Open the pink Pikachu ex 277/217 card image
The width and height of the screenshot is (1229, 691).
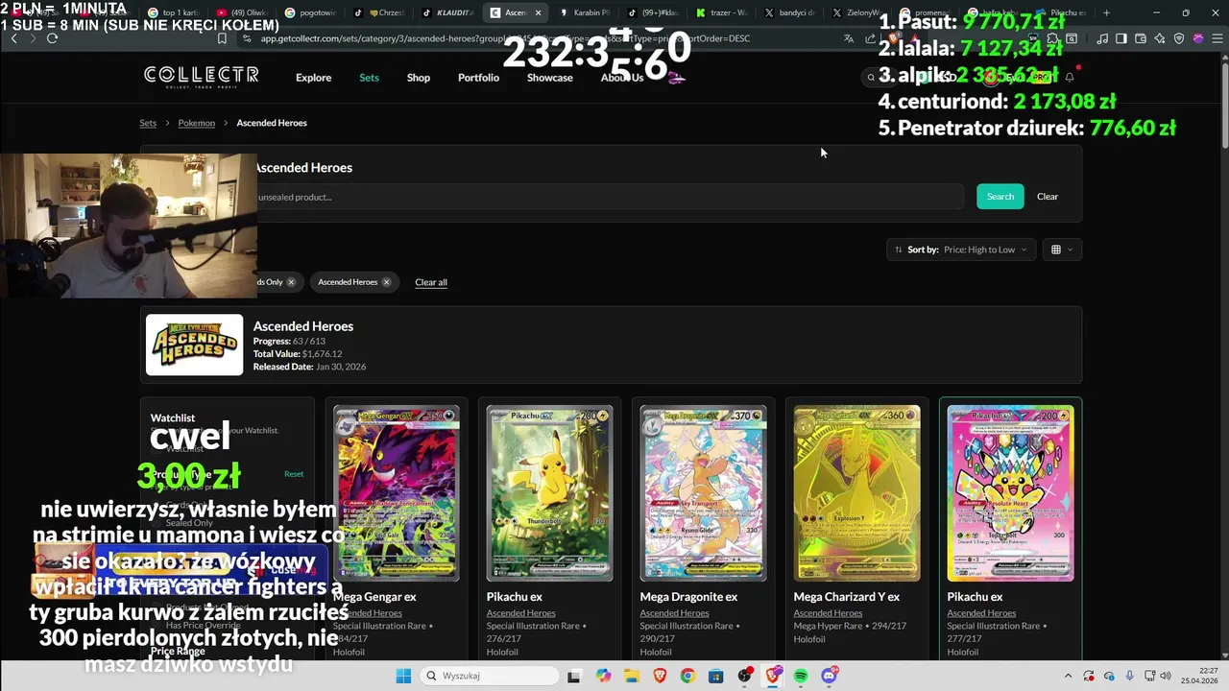[x=1011, y=493]
